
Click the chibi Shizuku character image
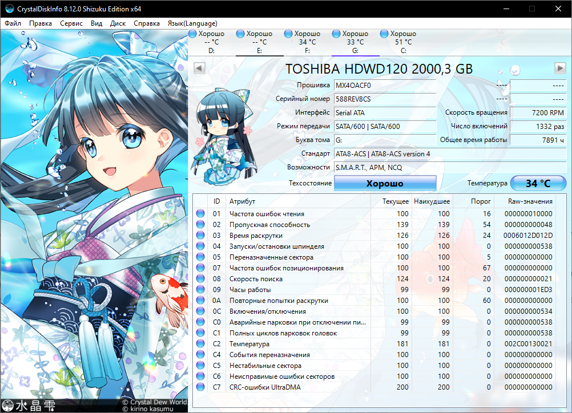[x=224, y=136]
